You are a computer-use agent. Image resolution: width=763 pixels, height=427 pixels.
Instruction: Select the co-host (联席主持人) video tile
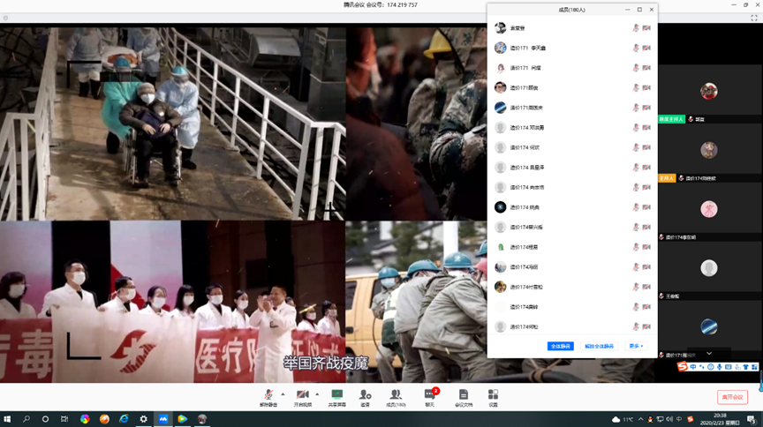pos(710,94)
